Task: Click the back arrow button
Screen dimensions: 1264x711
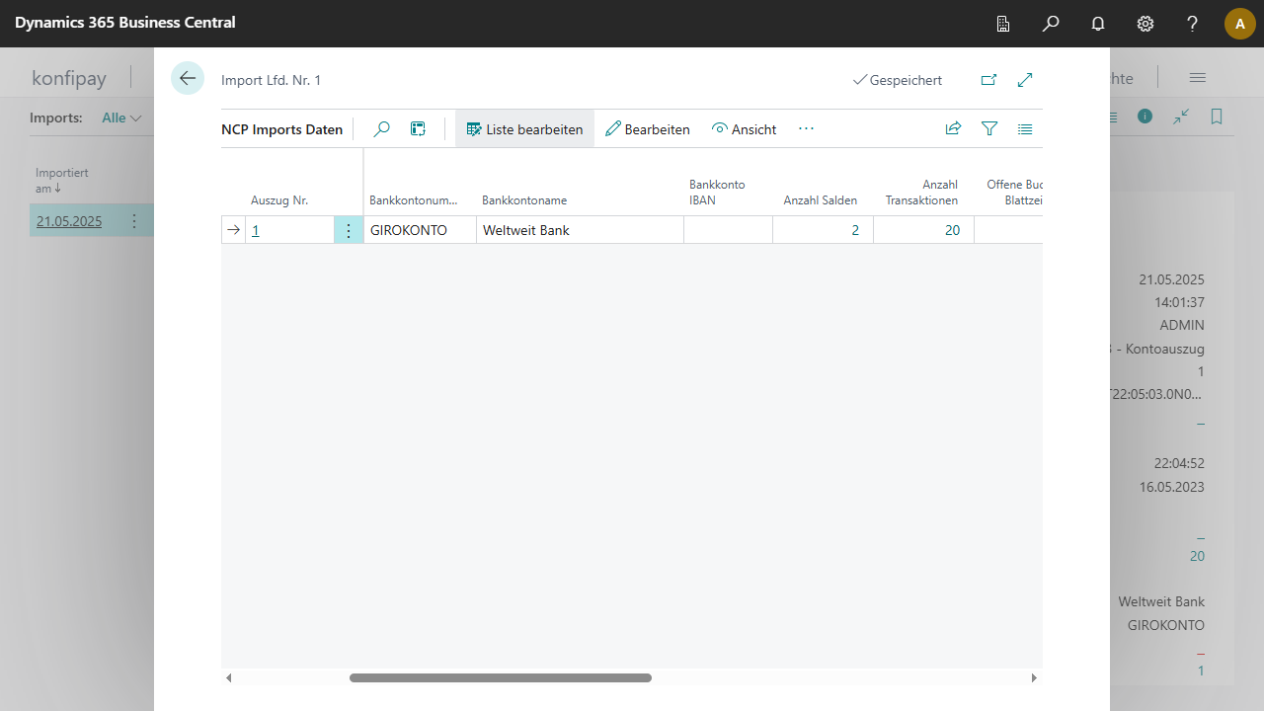Action: pos(188,78)
